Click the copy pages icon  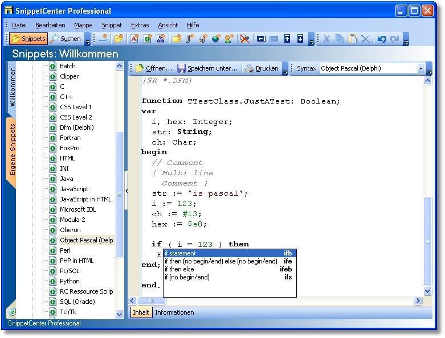[x=340, y=39]
